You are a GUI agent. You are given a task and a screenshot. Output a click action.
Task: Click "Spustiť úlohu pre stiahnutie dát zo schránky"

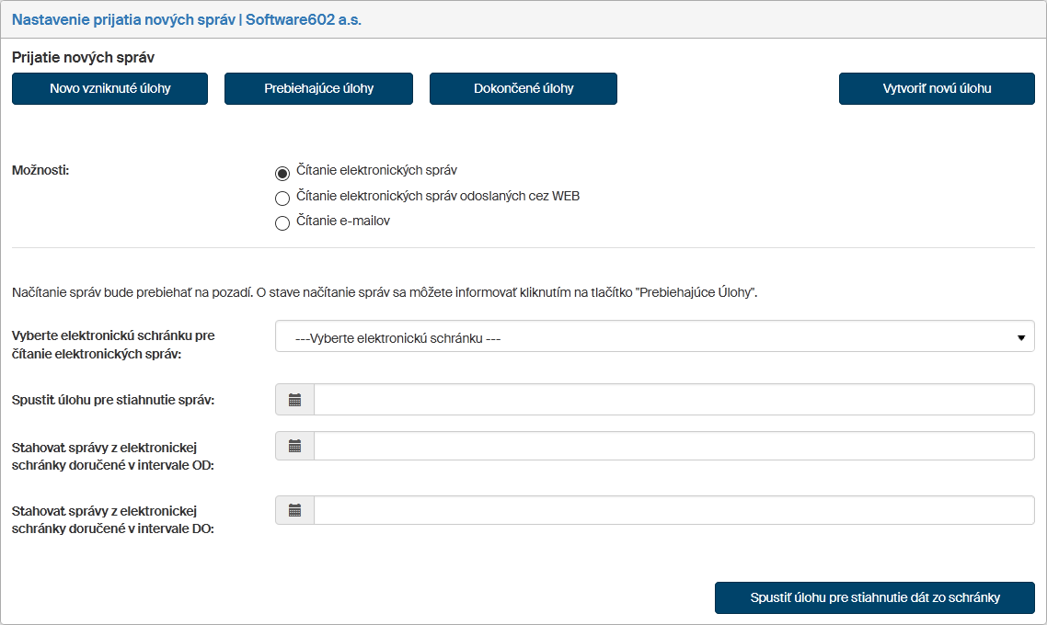[874, 597]
